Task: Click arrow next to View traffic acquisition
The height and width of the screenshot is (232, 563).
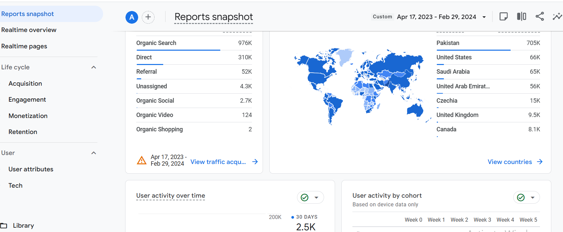Action: (255, 162)
